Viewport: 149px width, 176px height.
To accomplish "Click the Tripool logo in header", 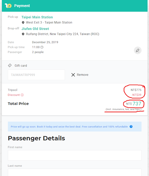I will (8, 5).
